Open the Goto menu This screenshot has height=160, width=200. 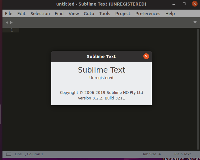pyautogui.click(x=89, y=14)
